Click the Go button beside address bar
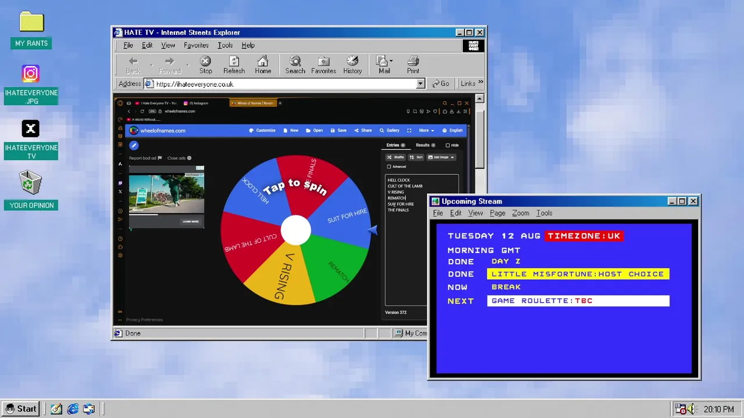Image resolution: width=744 pixels, height=418 pixels. (x=441, y=84)
